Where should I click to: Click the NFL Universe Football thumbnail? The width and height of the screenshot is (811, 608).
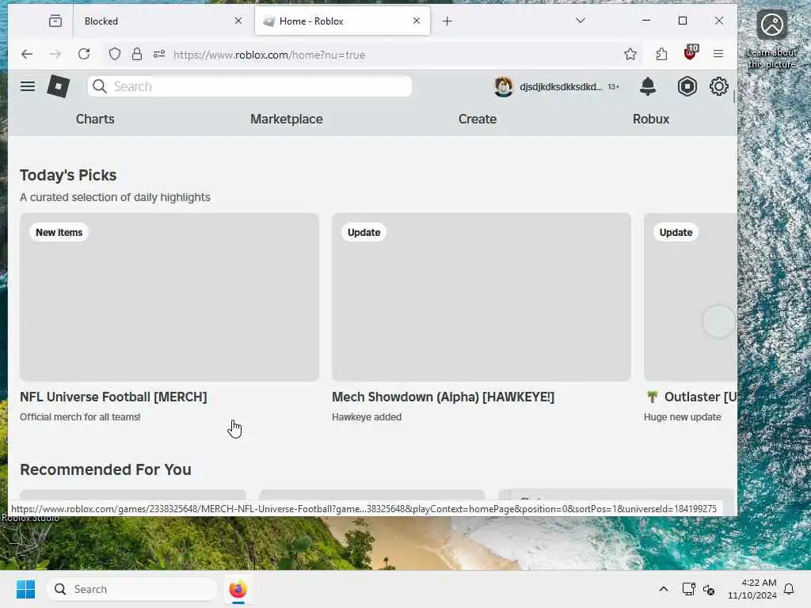[x=169, y=298]
